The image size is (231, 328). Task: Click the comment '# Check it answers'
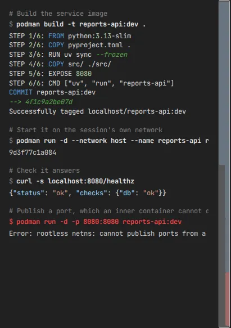(x=44, y=170)
